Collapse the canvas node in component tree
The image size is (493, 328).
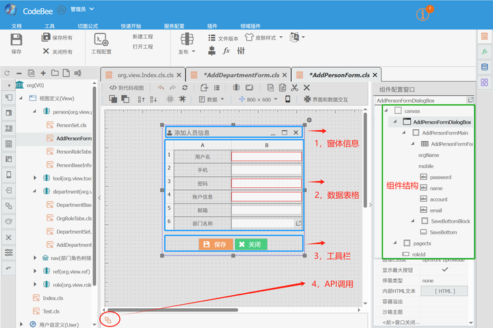click(x=386, y=111)
